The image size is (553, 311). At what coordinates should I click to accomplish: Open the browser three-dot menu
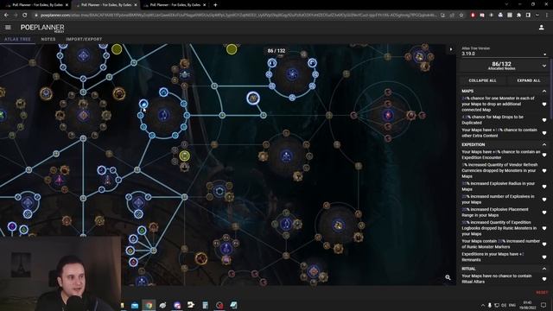click(x=547, y=16)
